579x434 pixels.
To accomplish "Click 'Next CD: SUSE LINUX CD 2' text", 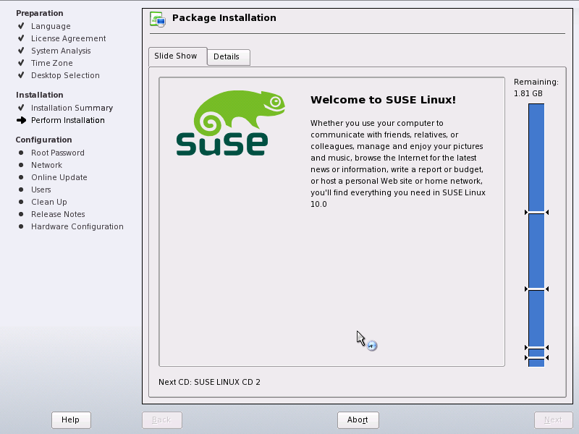I will pyautogui.click(x=209, y=382).
